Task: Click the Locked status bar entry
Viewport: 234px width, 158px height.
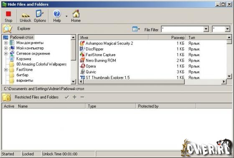Action: click(31, 154)
